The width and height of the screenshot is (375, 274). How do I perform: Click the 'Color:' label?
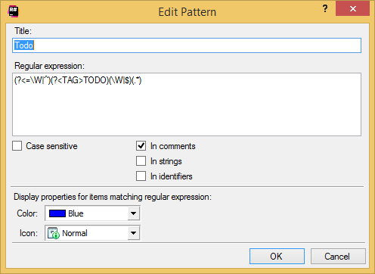tap(27, 213)
